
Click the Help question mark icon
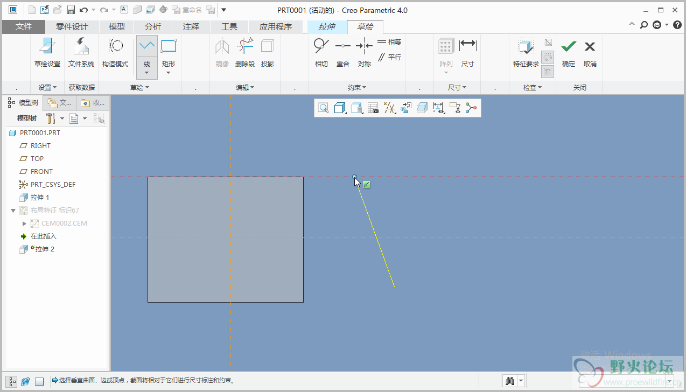click(677, 25)
